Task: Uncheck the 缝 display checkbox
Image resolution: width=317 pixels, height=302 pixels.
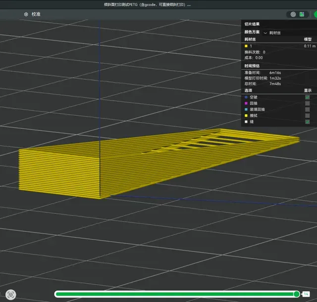Action: [307, 122]
